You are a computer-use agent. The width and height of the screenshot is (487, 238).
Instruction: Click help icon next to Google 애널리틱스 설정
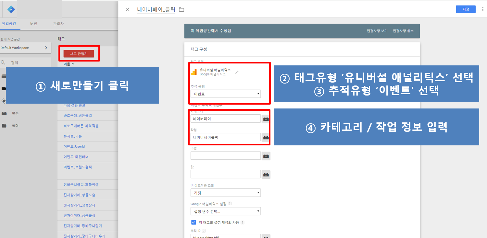point(230,204)
